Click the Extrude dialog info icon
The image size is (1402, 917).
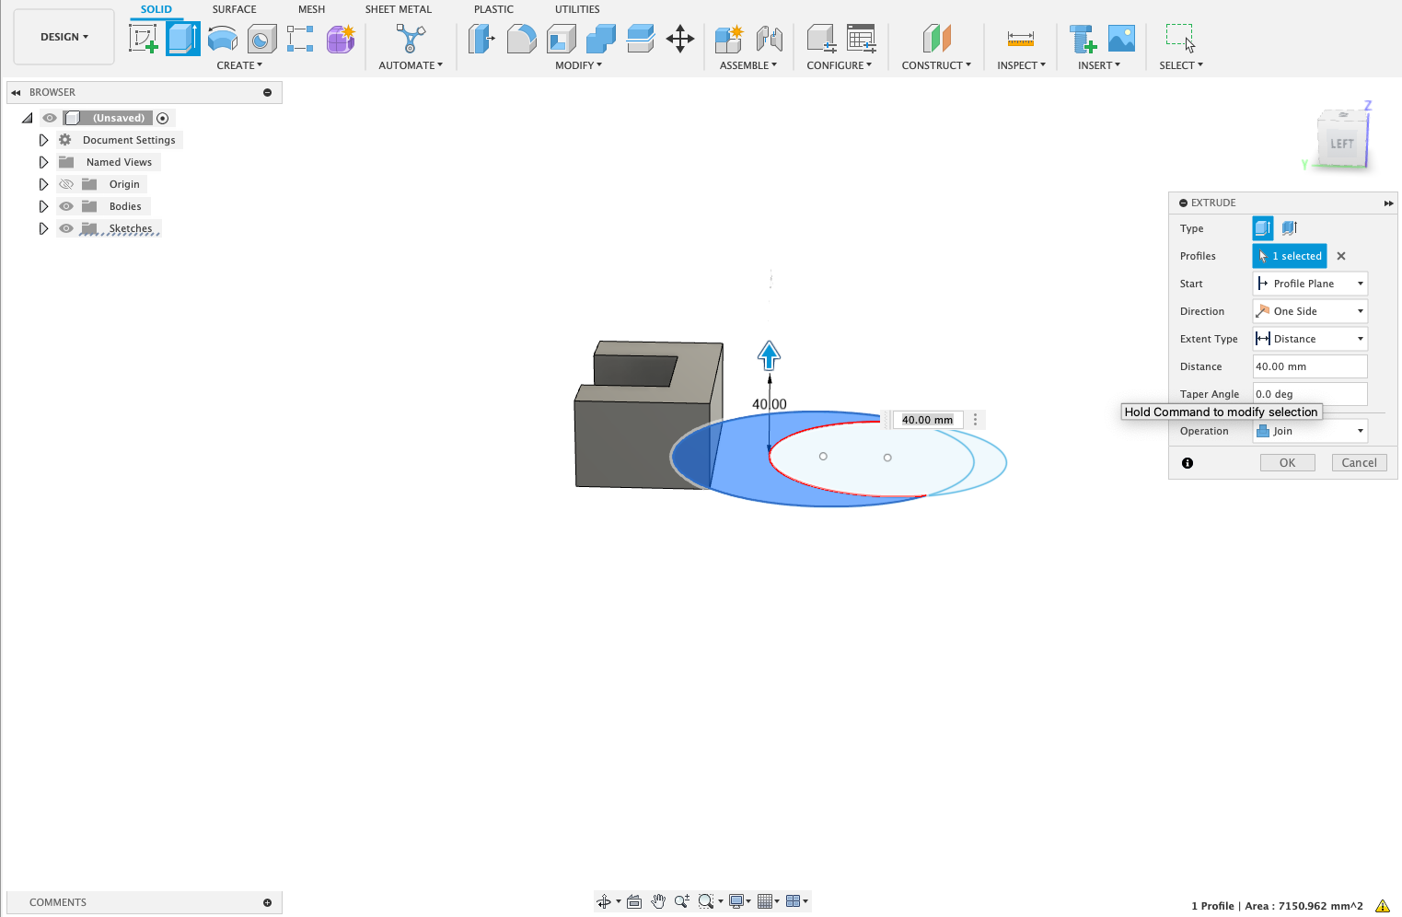pos(1188,463)
